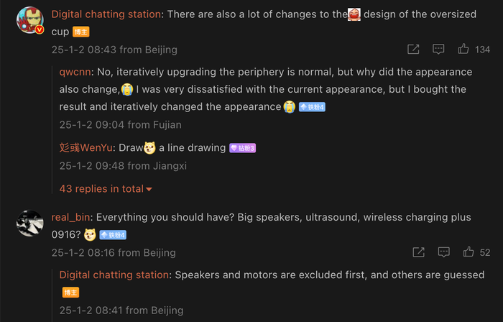The image size is (503, 322).
Task: Share the oversized cup comment
Action: [413, 49]
